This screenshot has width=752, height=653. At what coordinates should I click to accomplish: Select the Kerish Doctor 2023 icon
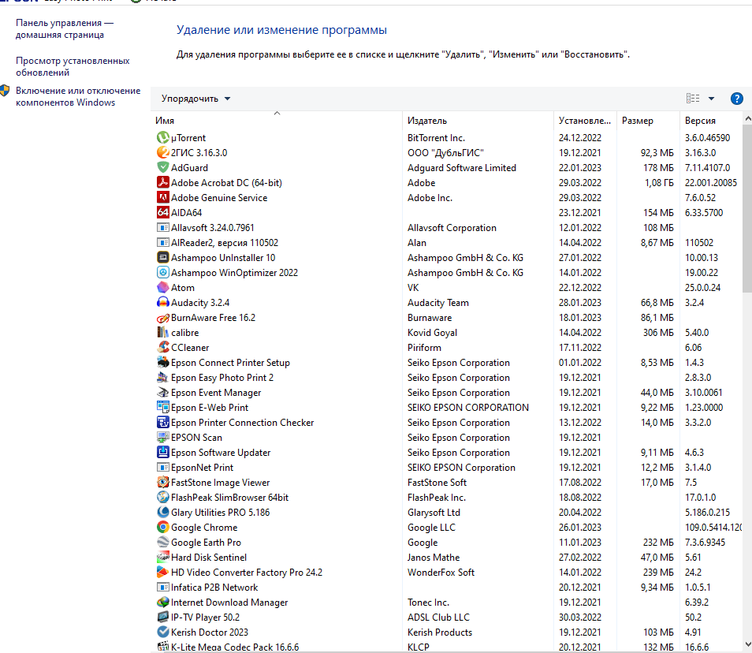coord(163,632)
